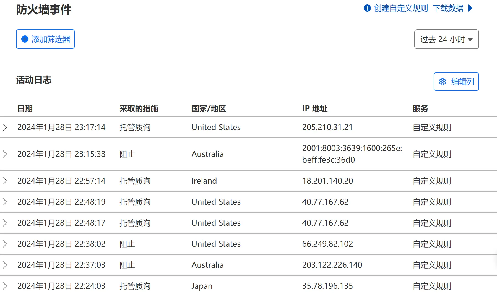This screenshot has width=497, height=294.
Task: Open the 过去 24 小时 time range dropdown
Action: (x=446, y=39)
